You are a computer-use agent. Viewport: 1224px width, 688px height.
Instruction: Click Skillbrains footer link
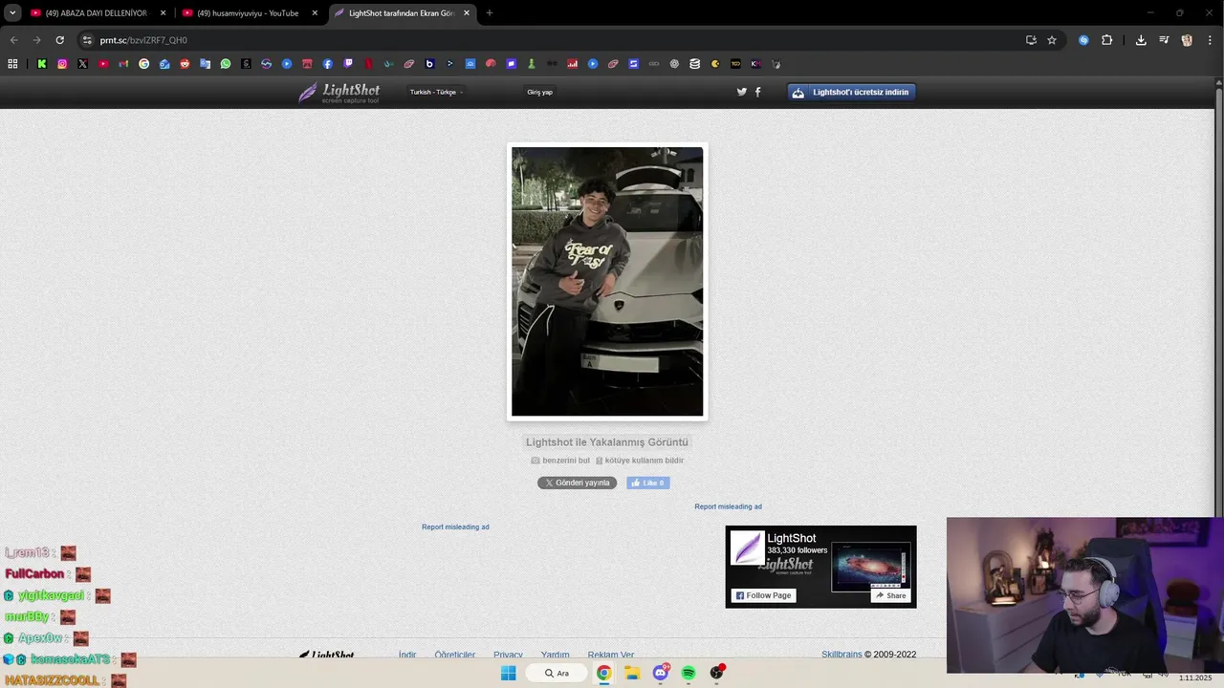click(x=841, y=655)
